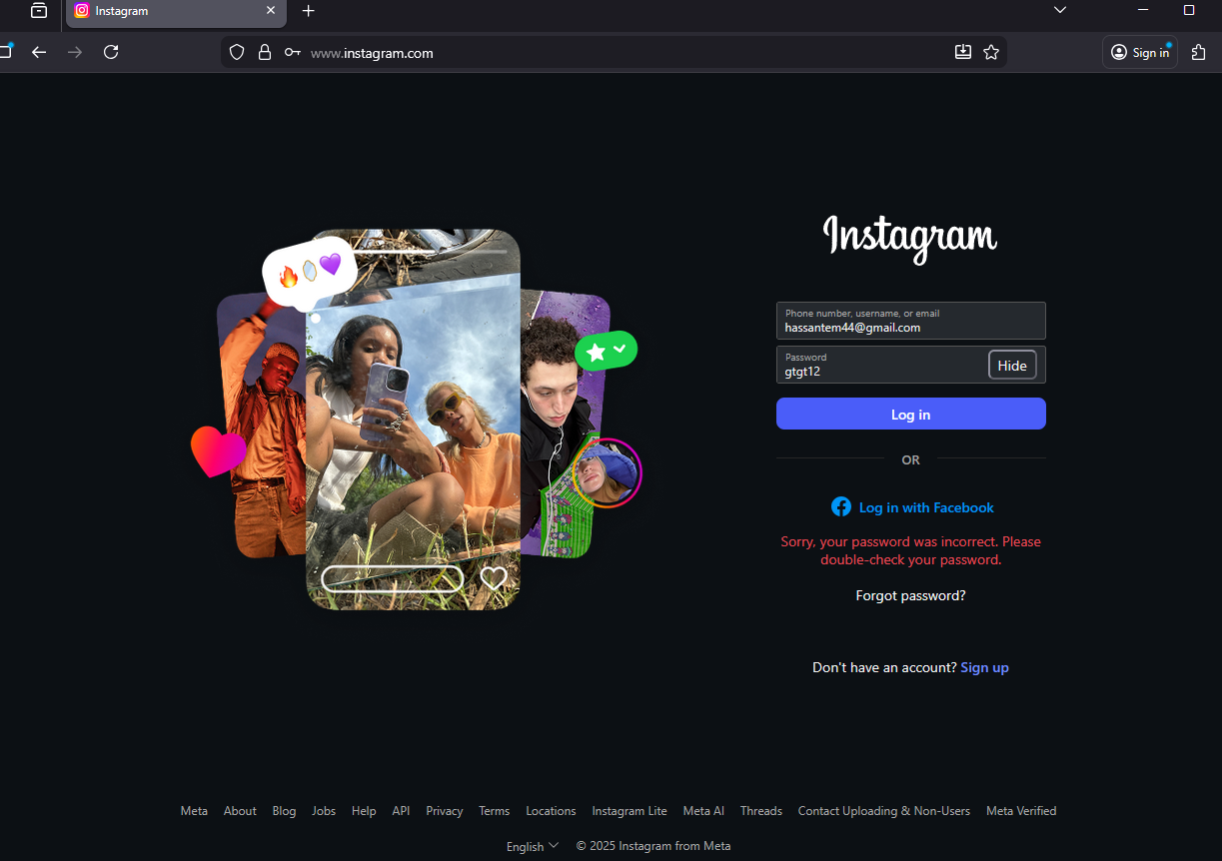The width and height of the screenshot is (1222, 861).
Task: Open a new tab with the plus icon
Action: [x=308, y=10]
